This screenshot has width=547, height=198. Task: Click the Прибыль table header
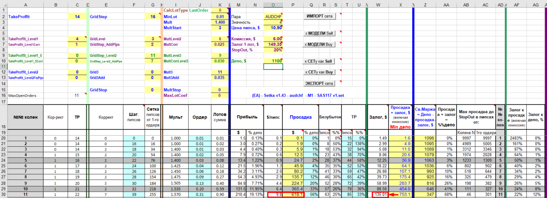[x=246, y=117]
